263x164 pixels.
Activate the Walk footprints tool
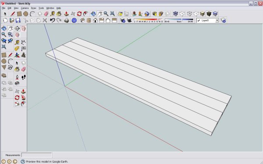pyautogui.click(x=23, y=77)
